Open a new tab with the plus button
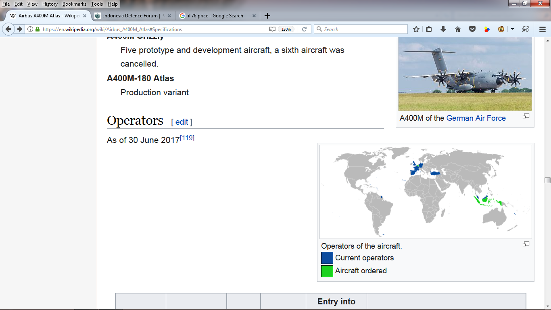 [267, 16]
